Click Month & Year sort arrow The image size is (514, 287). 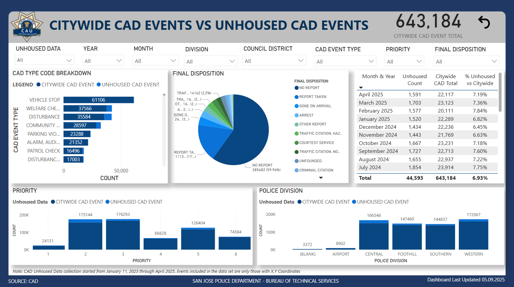coord(361,88)
